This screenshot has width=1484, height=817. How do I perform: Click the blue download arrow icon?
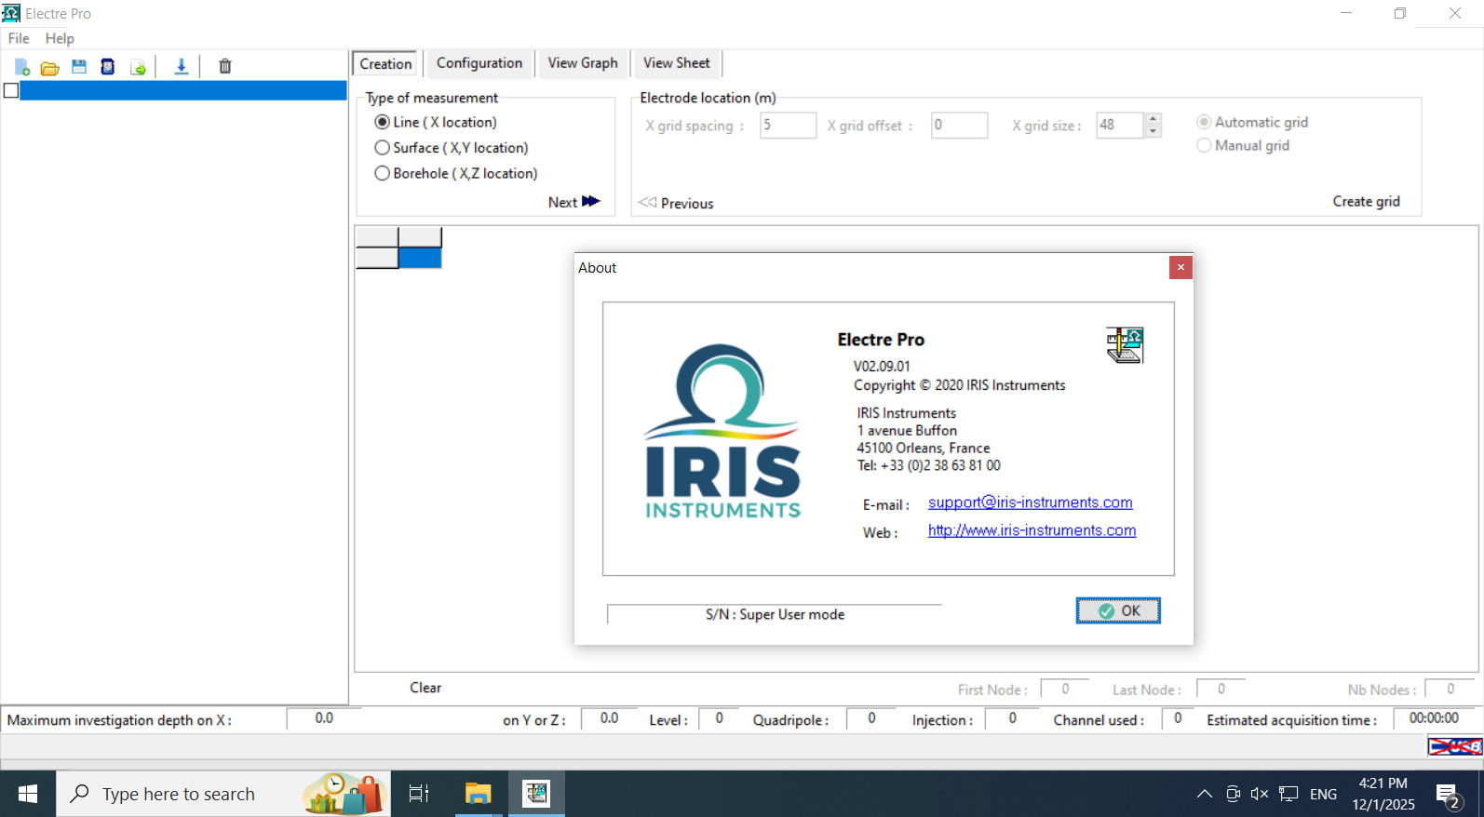(182, 67)
